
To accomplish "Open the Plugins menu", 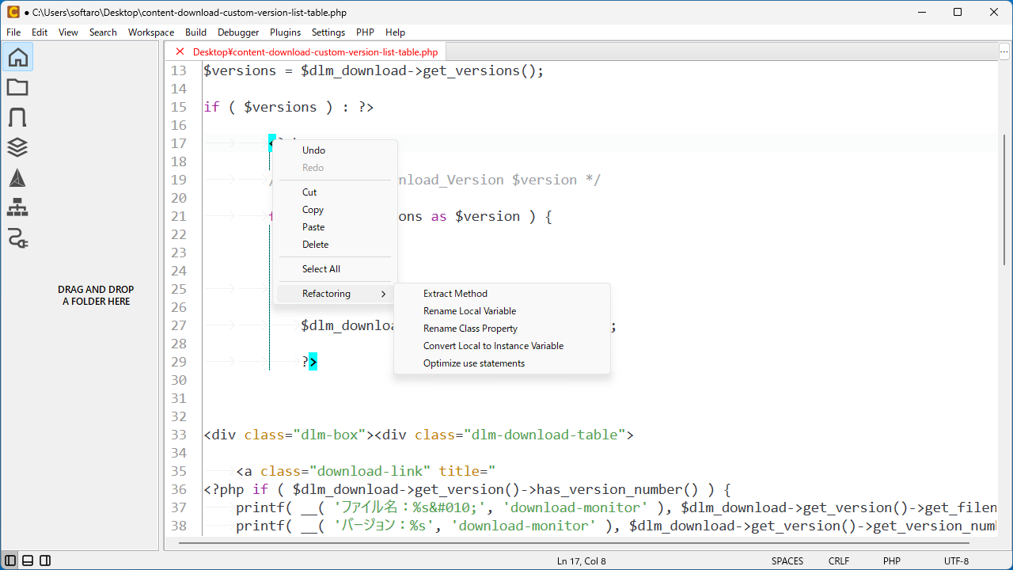I will click(285, 32).
